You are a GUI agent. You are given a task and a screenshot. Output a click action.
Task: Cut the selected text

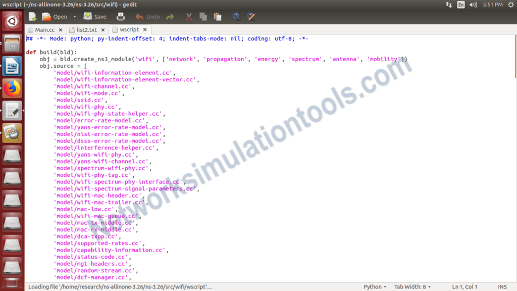(x=188, y=16)
